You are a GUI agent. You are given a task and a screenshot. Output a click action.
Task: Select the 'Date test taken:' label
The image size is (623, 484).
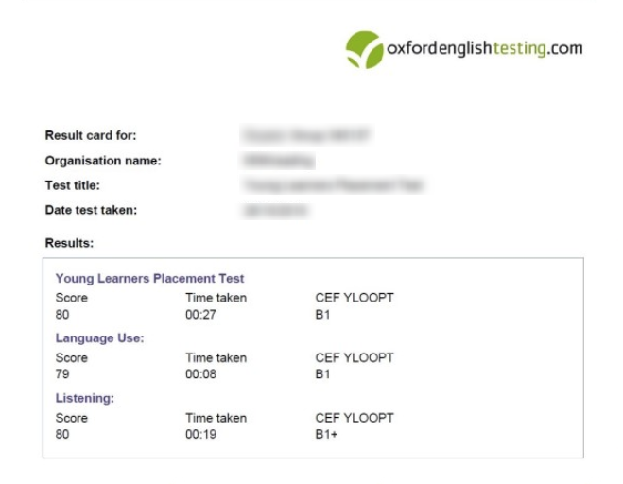click(91, 210)
